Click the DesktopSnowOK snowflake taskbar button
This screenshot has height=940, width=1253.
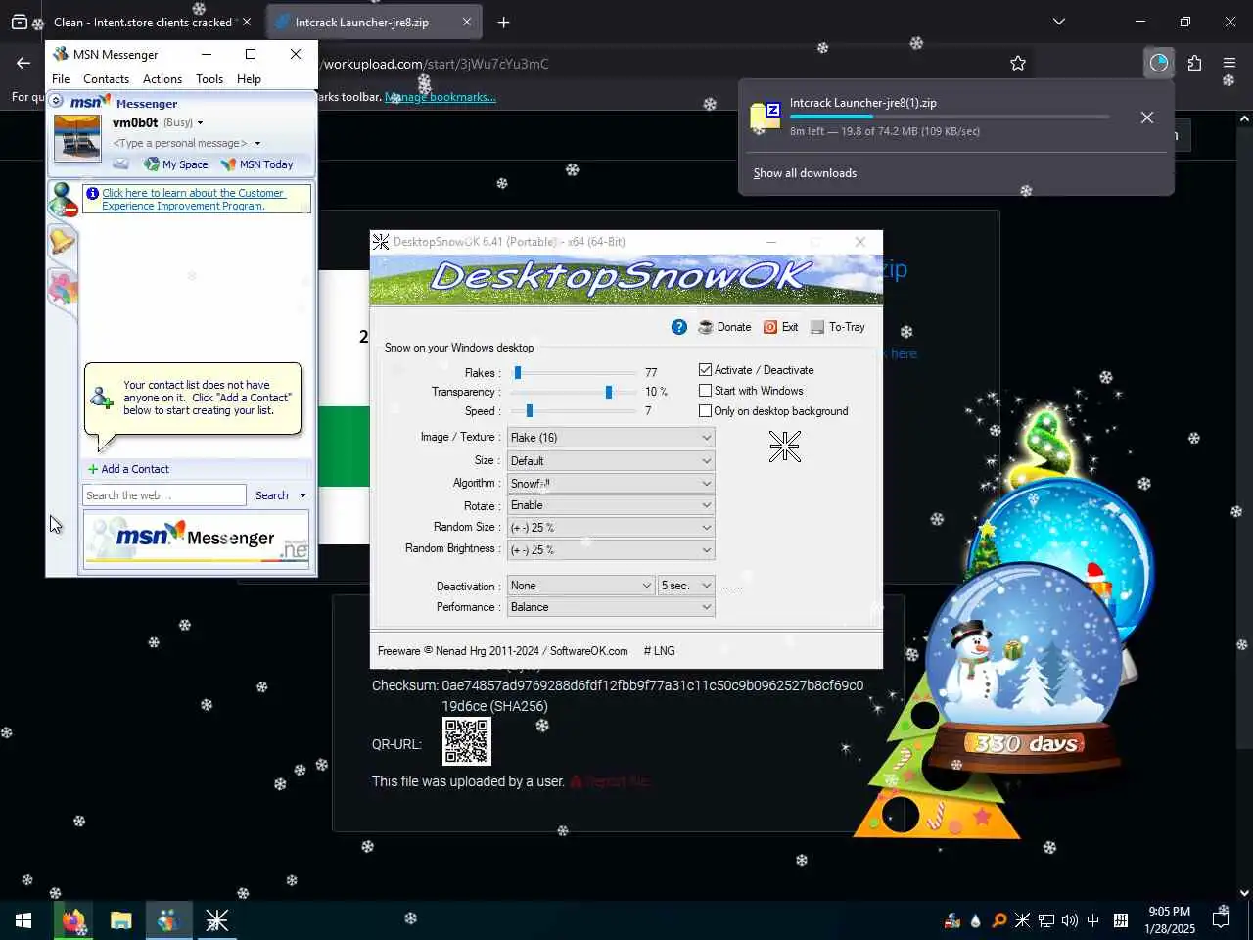(x=216, y=920)
